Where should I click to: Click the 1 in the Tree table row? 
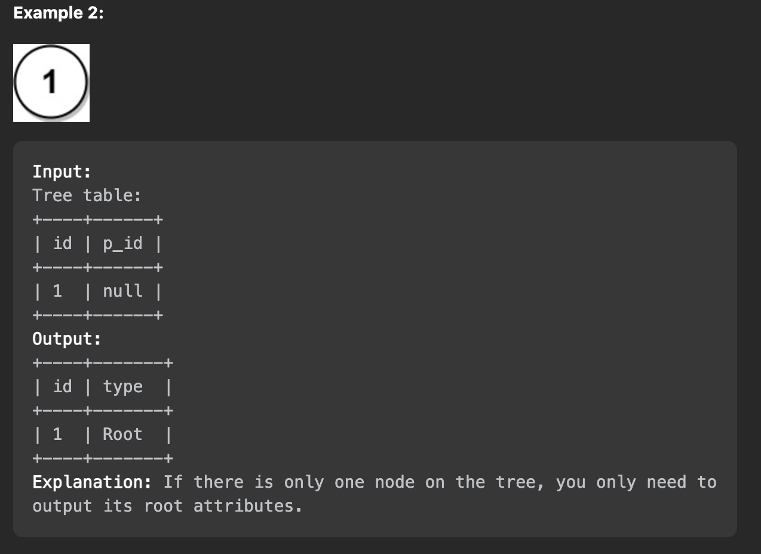(x=57, y=291)
